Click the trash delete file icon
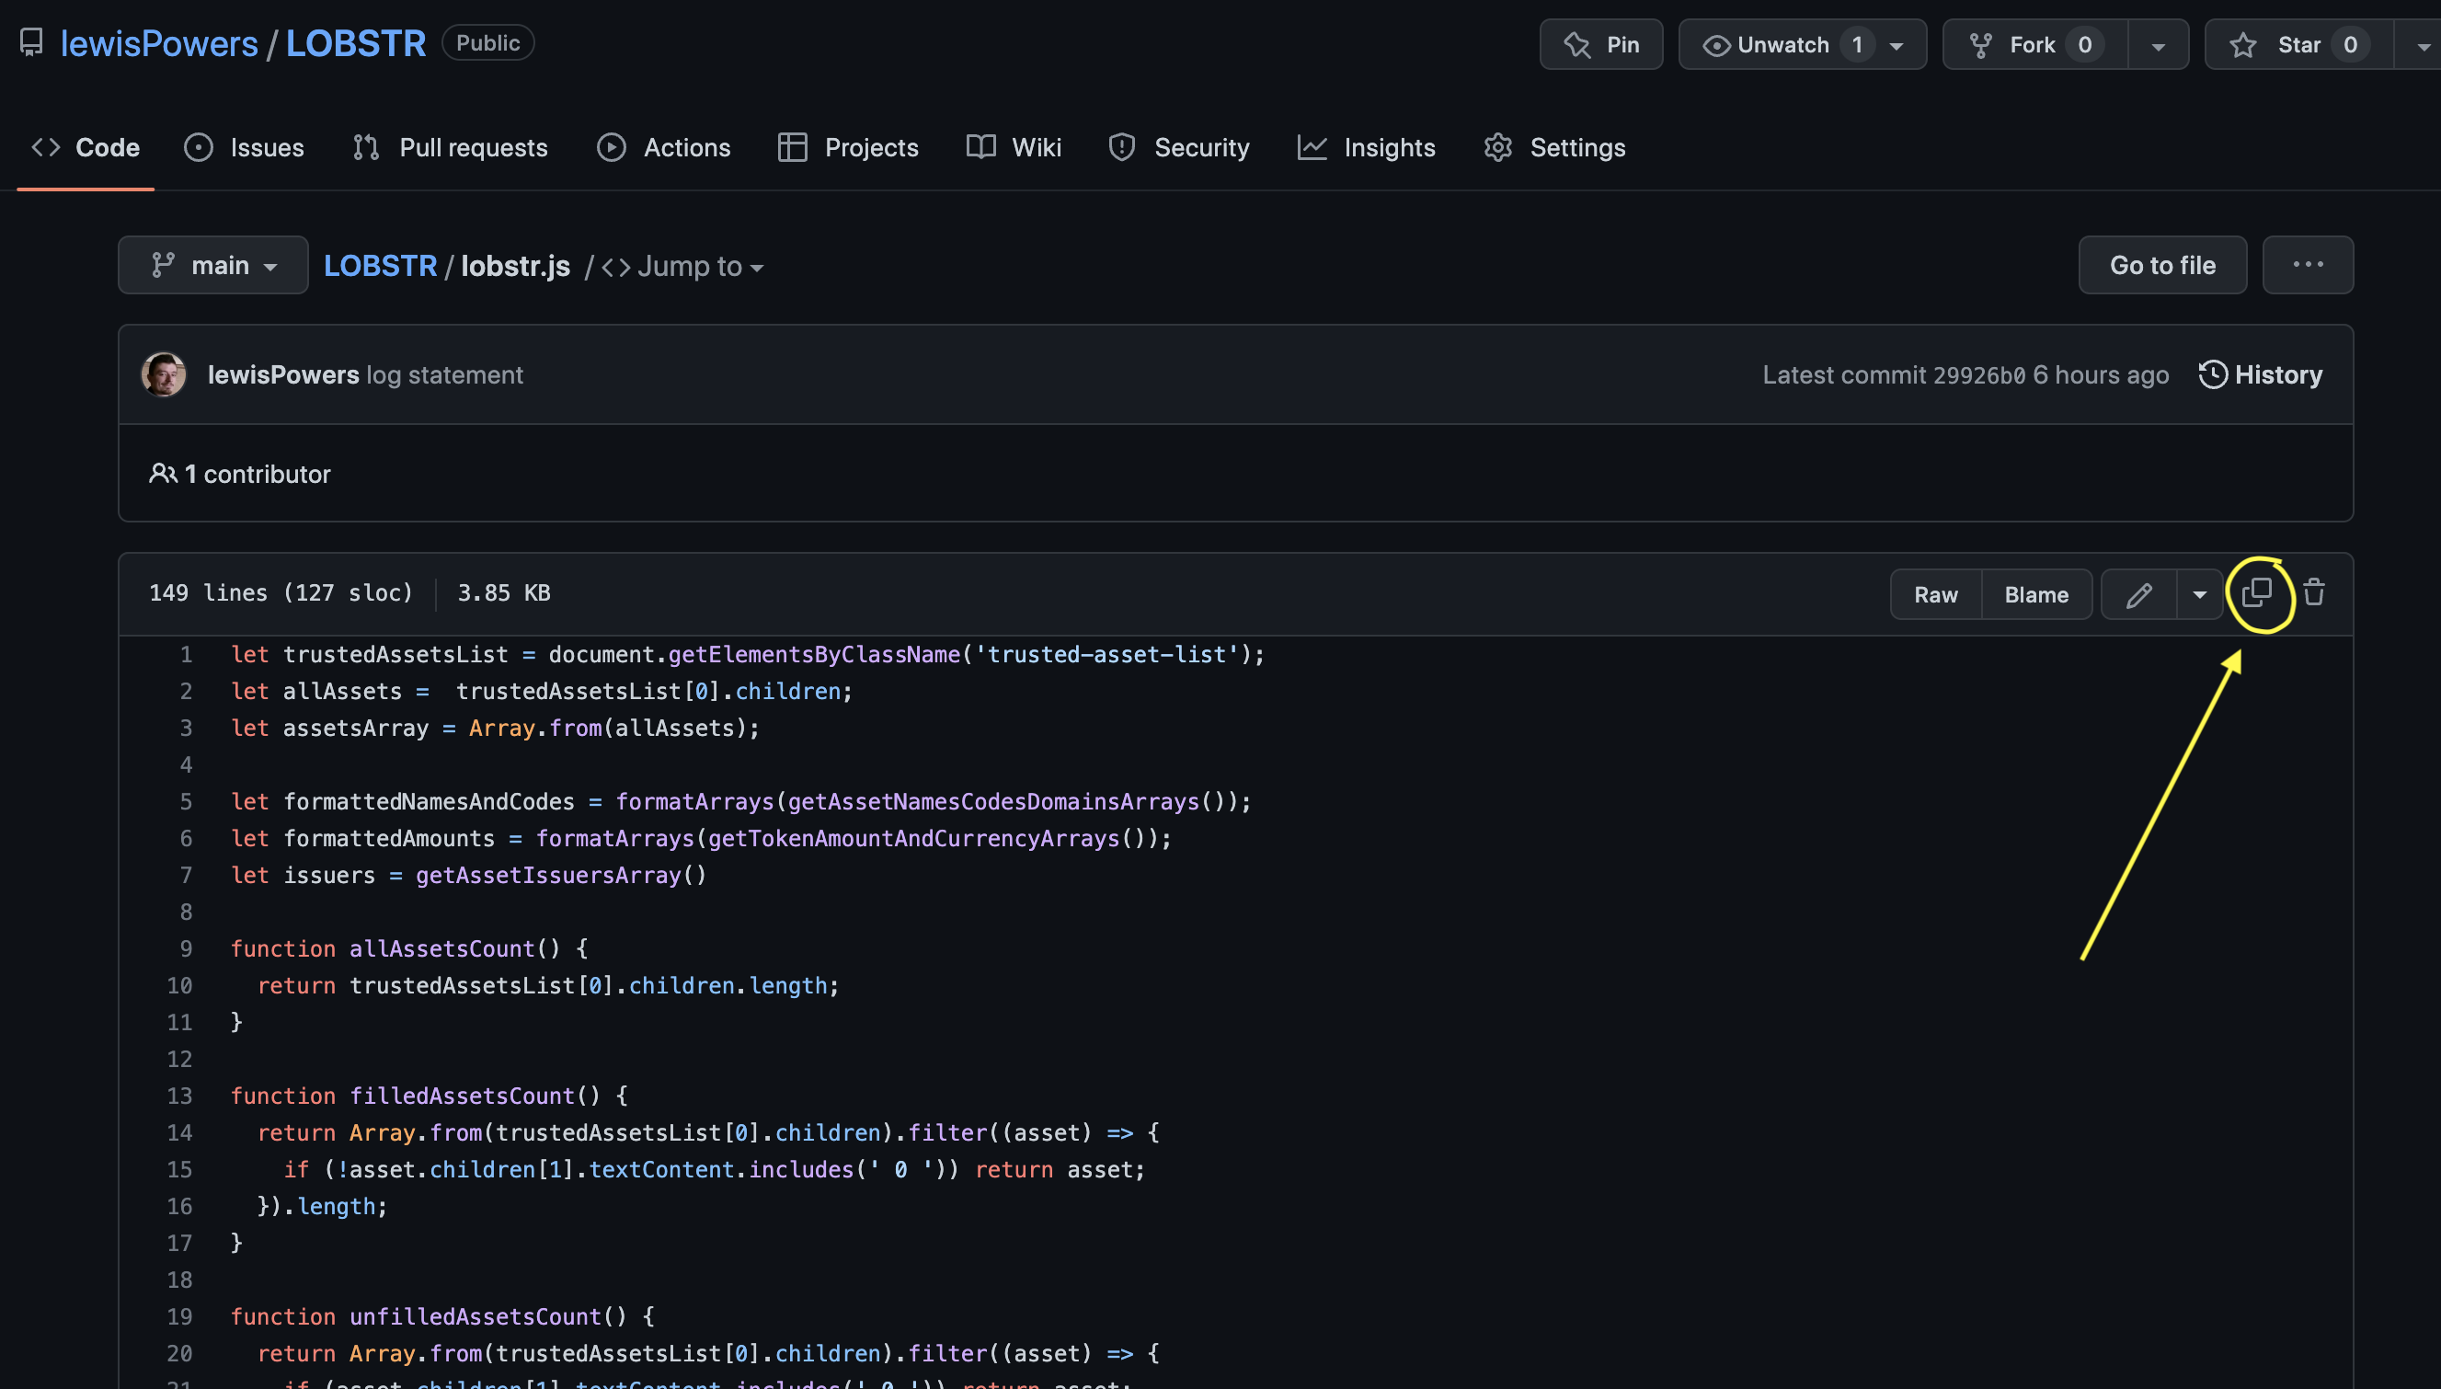Image resolution: width=2441 pixels, height=1389 pixels. tap(2313, 593)
